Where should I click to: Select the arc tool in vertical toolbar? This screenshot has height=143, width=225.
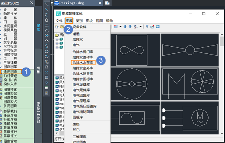pyautogui.click(x=46, y=30)
